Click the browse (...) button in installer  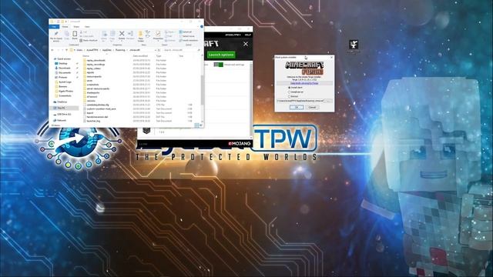pyautogui.click(x=328, y=101)
